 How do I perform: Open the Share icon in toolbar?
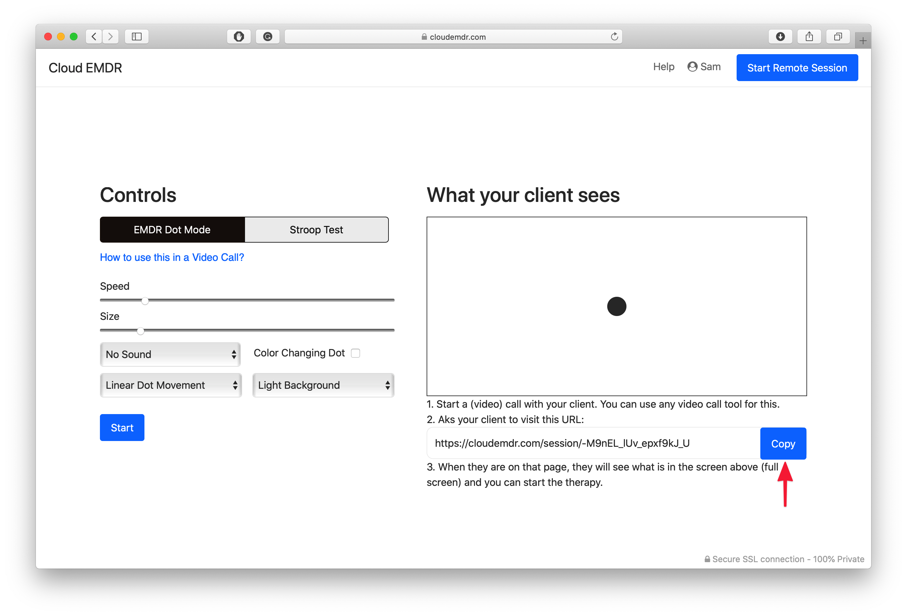pos(809,37)
